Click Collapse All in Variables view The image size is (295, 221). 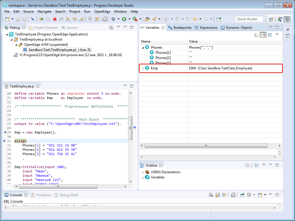[270, 35]
